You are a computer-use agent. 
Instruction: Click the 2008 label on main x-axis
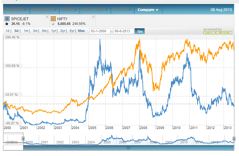[144, 128]
